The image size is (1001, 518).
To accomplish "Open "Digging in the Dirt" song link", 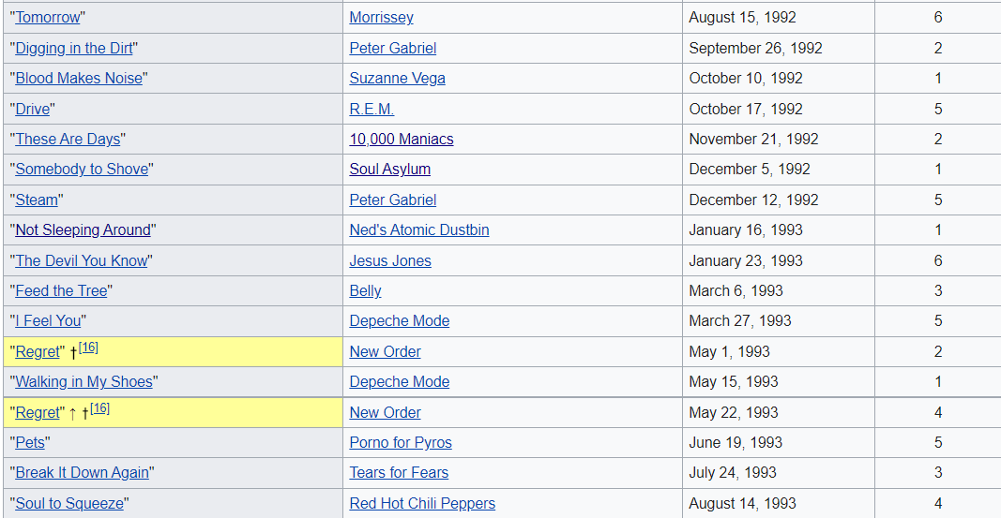I will [x=74, y=48].
